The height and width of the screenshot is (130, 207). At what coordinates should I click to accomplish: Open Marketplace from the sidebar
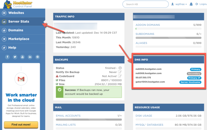[19, 39]
